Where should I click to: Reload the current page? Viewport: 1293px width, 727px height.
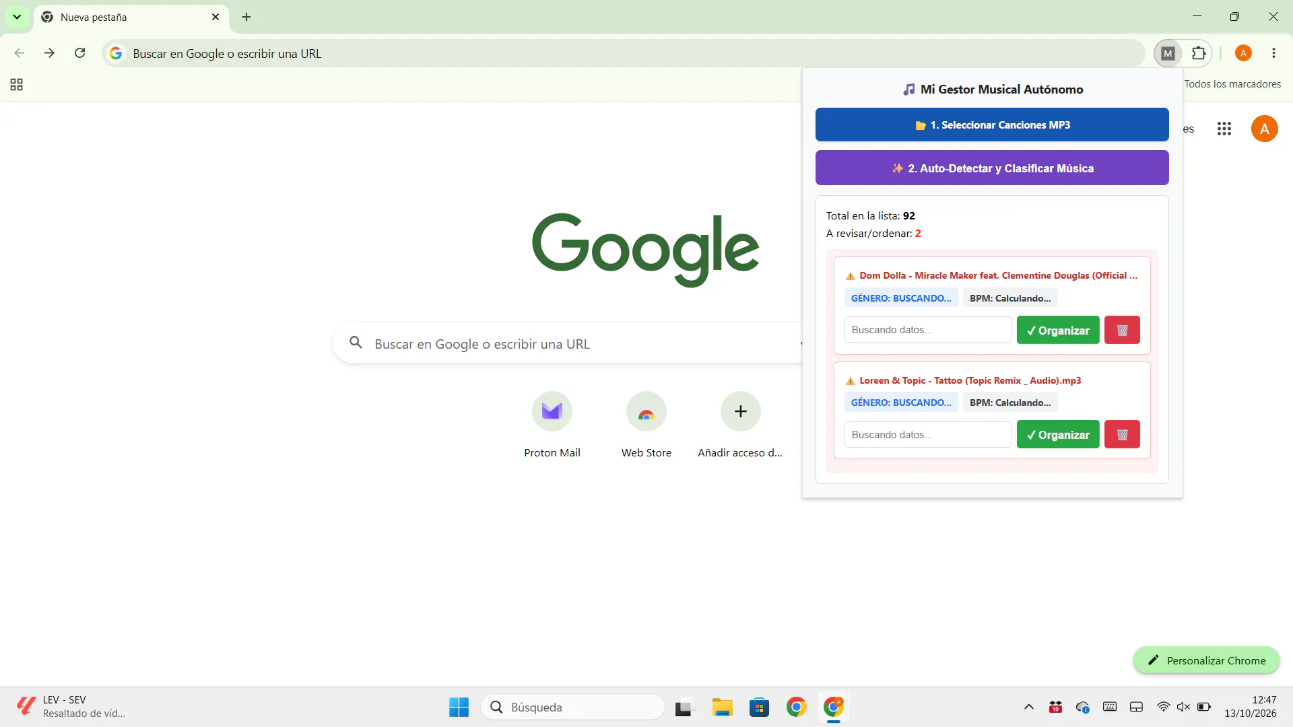(x=79, y=53)
